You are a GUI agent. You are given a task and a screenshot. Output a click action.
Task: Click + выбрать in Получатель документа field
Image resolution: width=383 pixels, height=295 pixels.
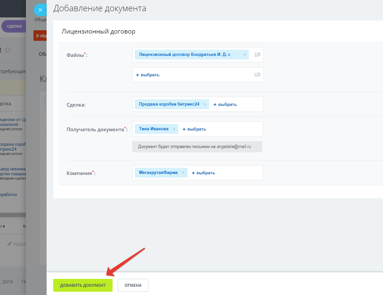194,129
